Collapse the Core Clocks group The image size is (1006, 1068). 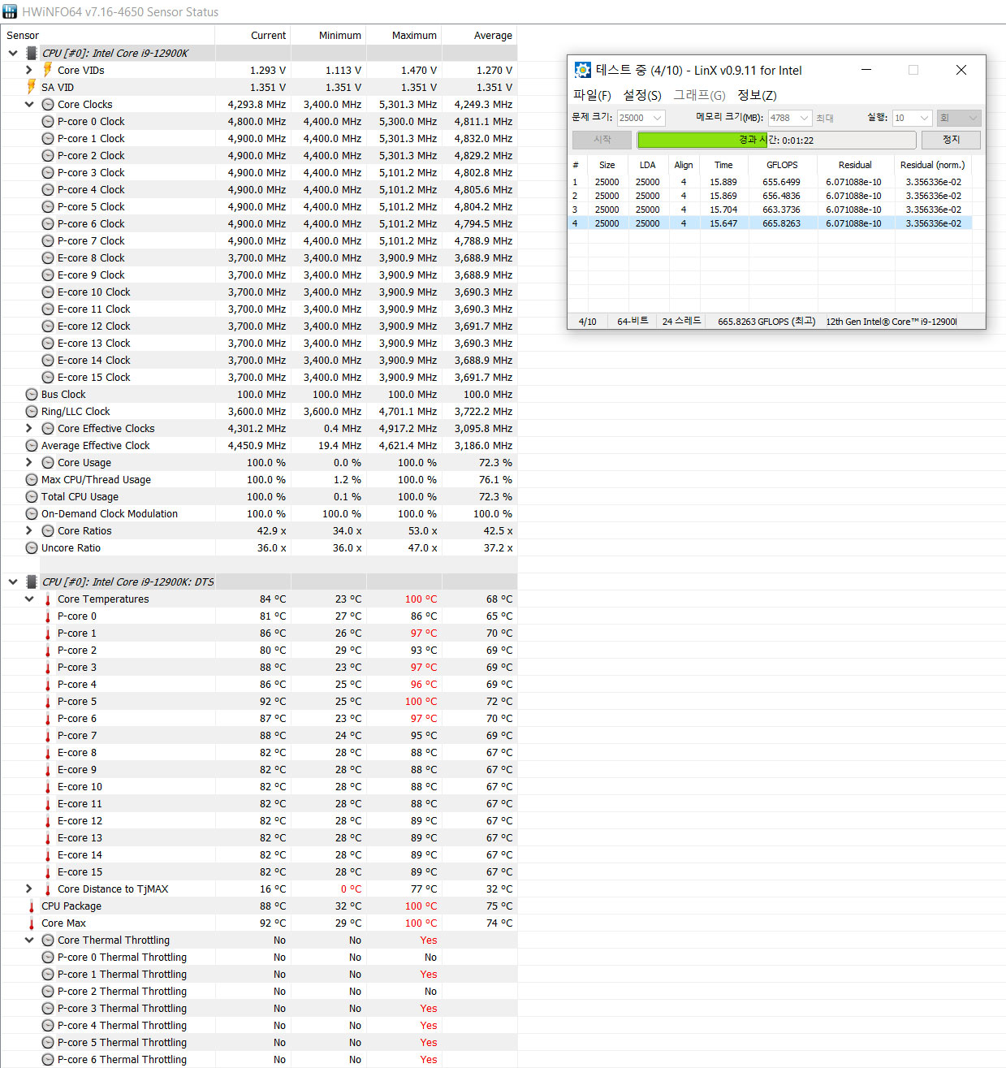click(x=29, y=104)
